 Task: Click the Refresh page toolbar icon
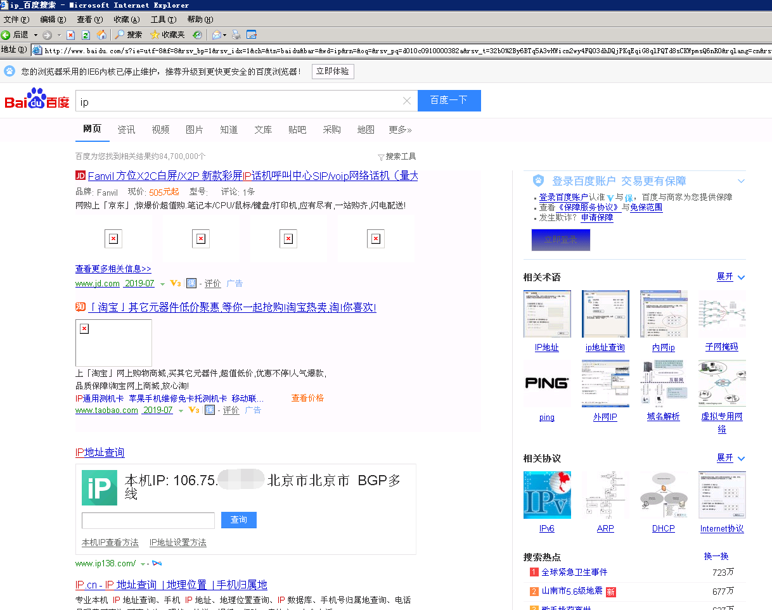(86, 35)
